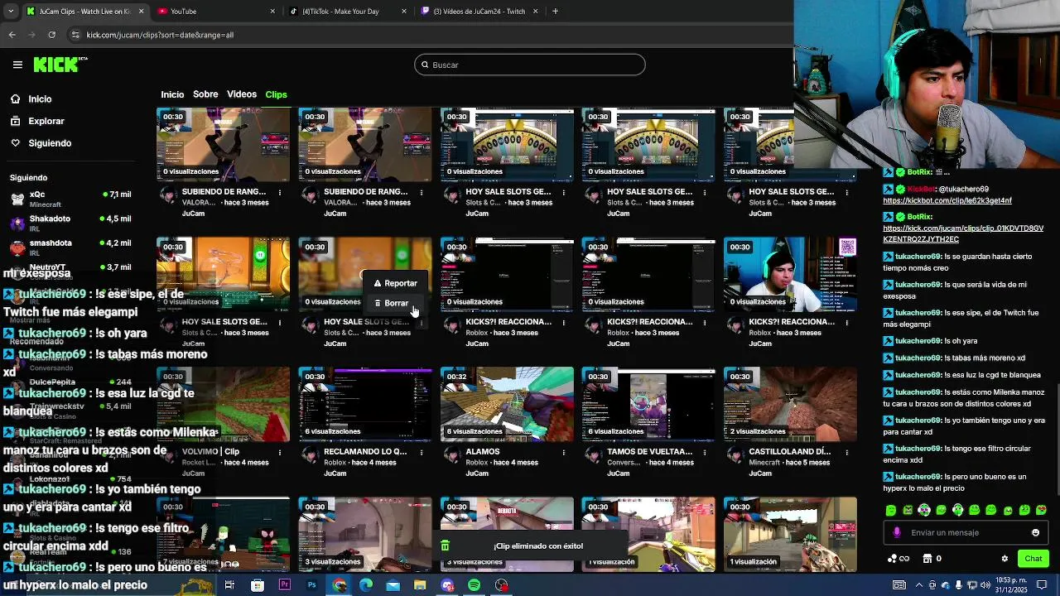
Task: Open the three-dot menu for TAMOS DE VUELTAA clip
Action: pyautogui.click(x=705, y=452)
